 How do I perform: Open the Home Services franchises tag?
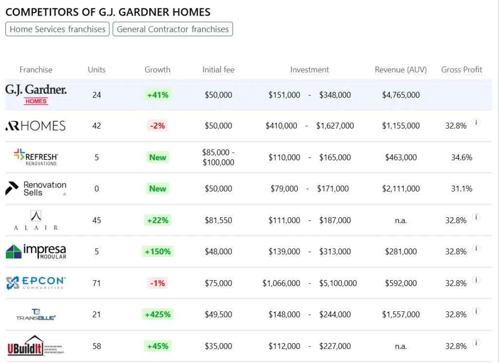click(58, 29)
